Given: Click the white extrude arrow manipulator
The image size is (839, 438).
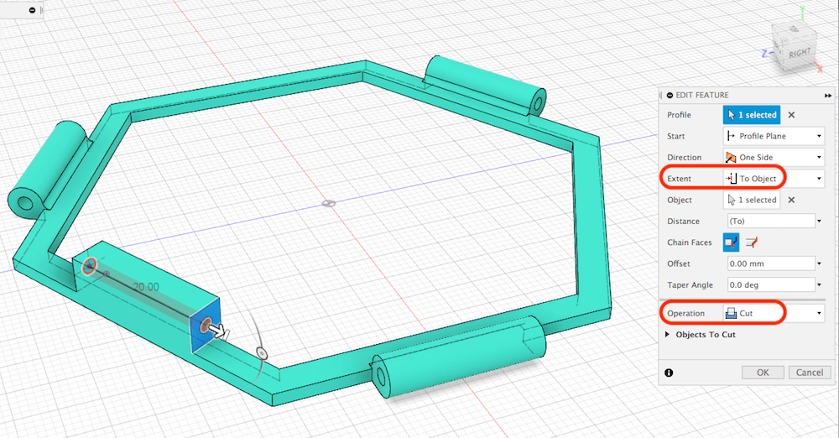Looking at the screenshot, I should click(219, 332).
